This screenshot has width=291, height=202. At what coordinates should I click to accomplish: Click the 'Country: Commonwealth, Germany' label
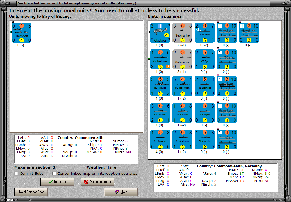point(229,166)
